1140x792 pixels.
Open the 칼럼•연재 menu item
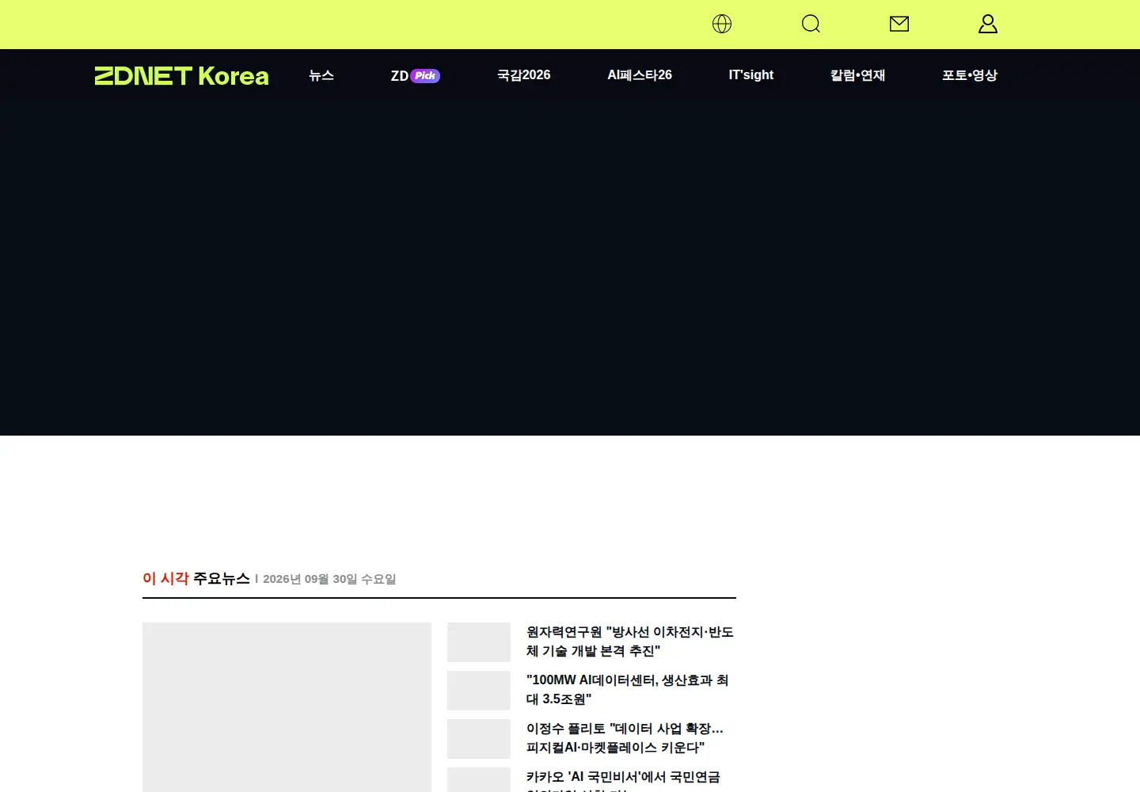(x=858, y=75)
